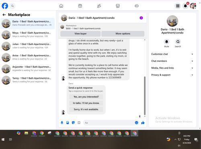Click chat header title 'Dario - 1 Bed 1 Bath Apartment/condo'
This screenshot has height=149, width=201.
coord(92,18)
